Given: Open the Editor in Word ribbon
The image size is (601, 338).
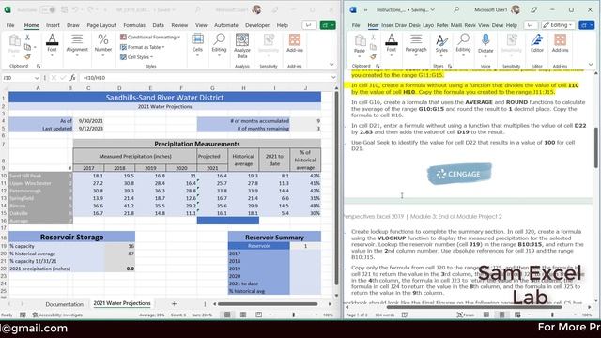Looking at the screenshot, I should 537,43.
